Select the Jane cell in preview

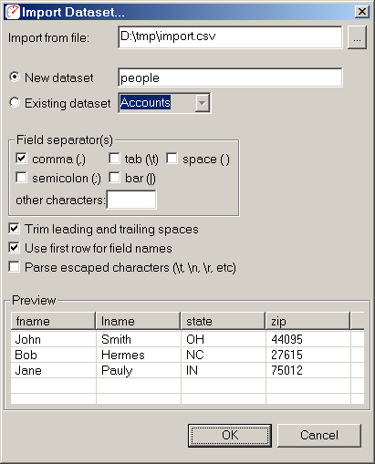[x=54, y=370]
